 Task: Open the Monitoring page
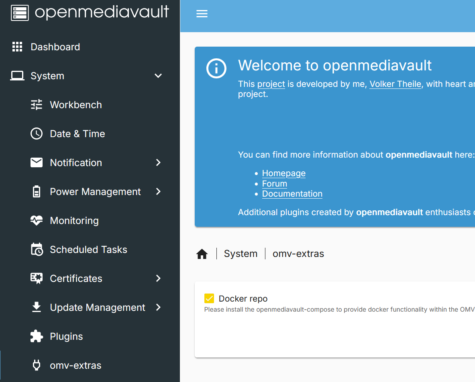(x=74, y=221)
